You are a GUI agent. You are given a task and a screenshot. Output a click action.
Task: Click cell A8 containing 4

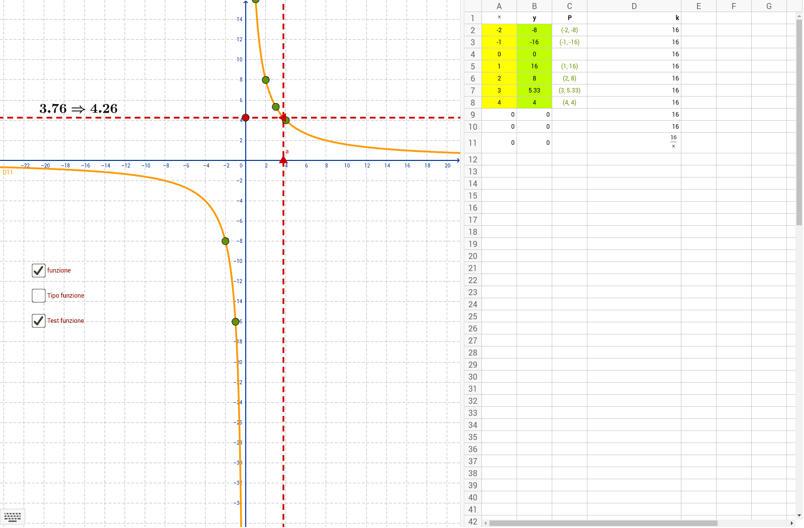click(499, 103)
